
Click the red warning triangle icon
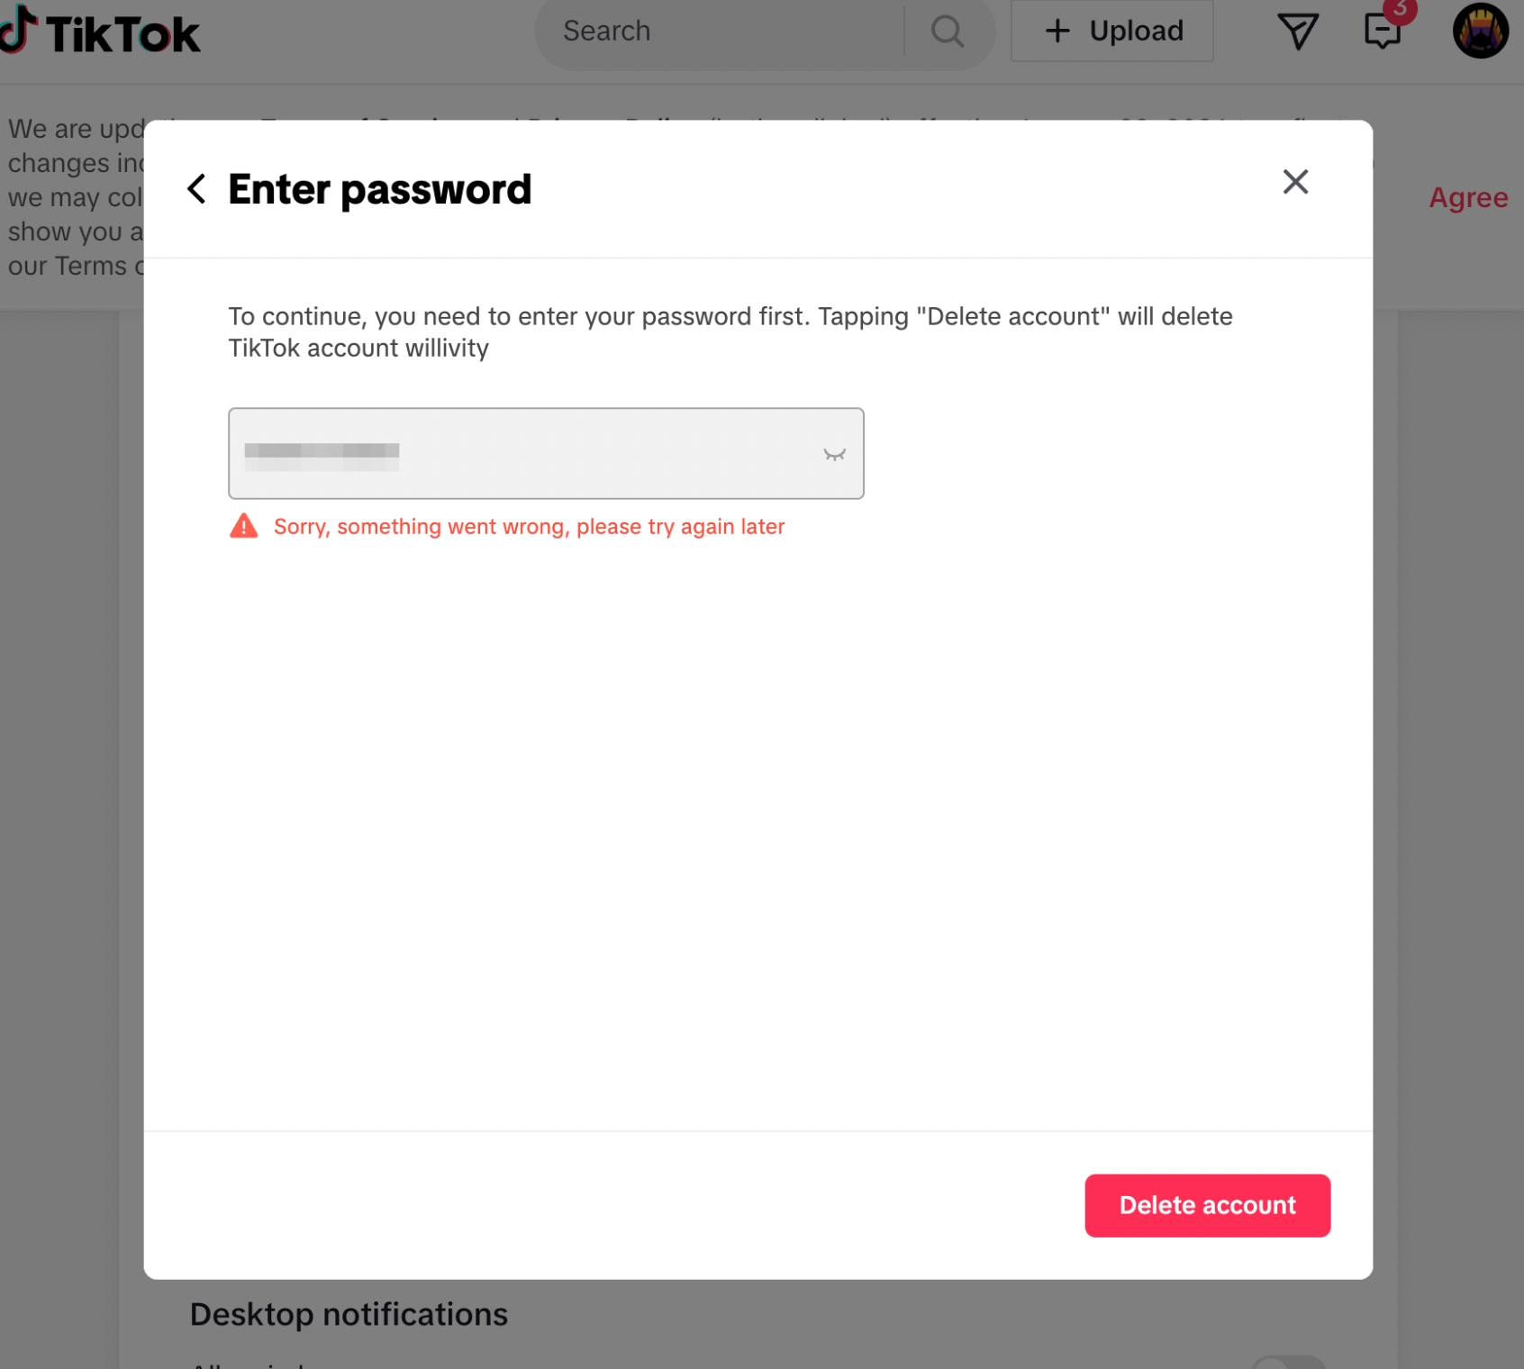243,526
